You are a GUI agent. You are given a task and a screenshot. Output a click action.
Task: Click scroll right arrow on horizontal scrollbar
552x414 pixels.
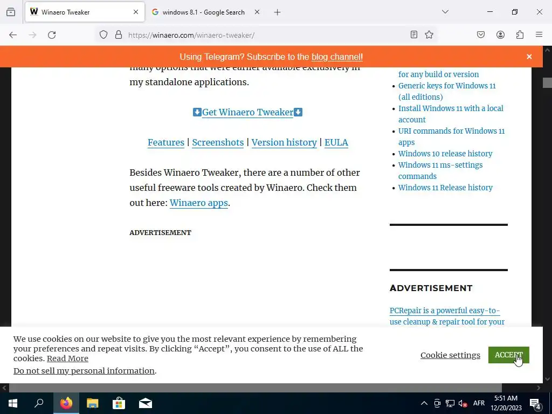(x=539, y=388)
